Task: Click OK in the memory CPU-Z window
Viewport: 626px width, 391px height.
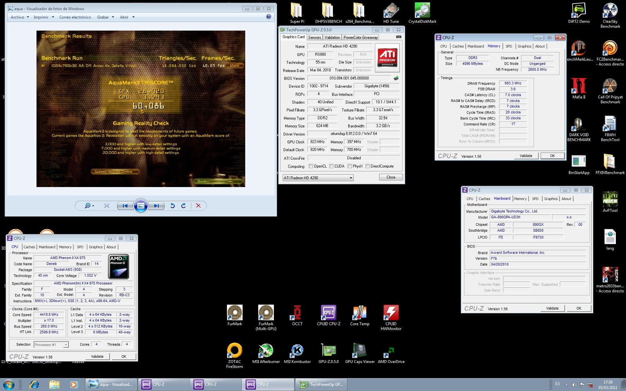Action: coord(552,156)
